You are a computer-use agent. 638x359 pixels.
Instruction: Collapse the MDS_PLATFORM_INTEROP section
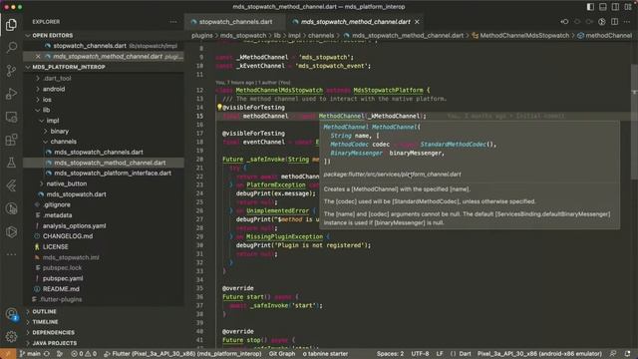69,67
